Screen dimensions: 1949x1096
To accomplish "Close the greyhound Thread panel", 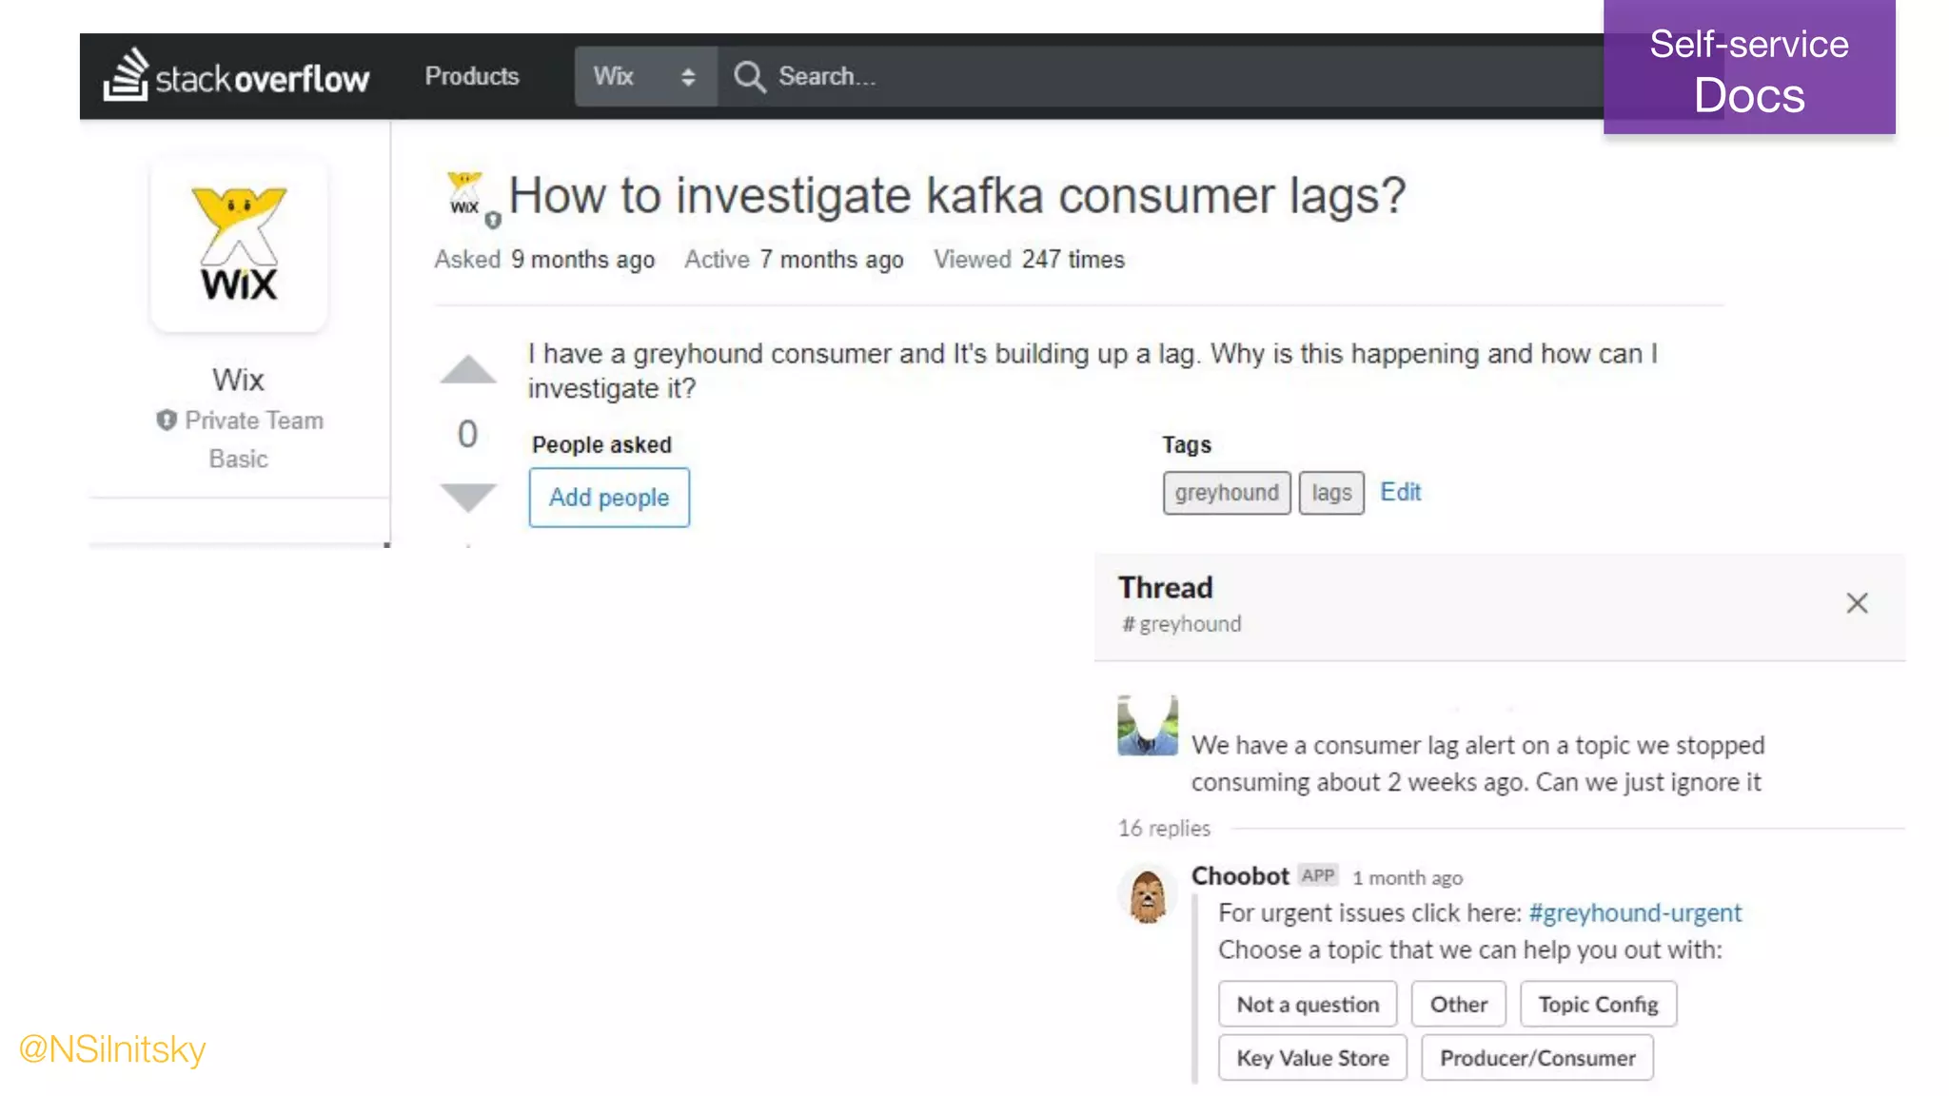I will point(1857,603).
